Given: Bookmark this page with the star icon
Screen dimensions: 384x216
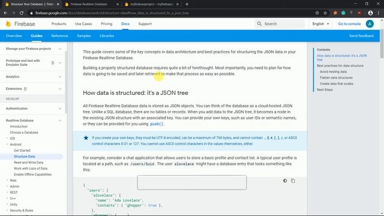Looking at the screenshot, I should coord(325,13).
